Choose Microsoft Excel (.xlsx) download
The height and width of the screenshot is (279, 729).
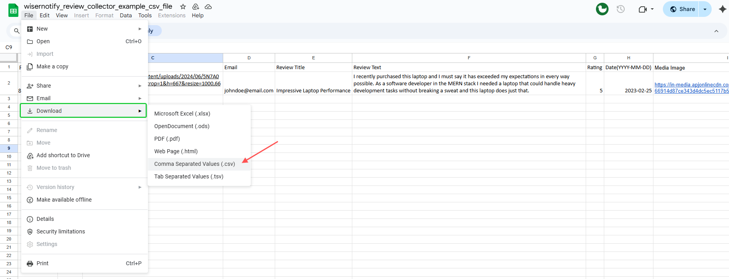[182, 114]
